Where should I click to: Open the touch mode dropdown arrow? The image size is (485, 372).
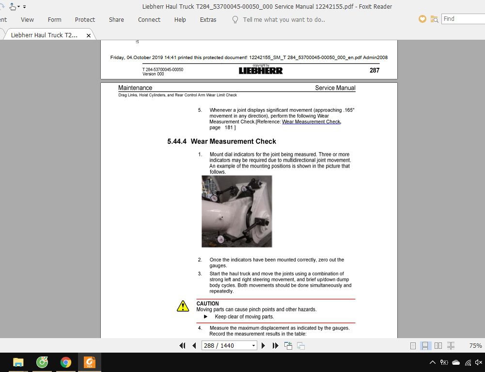point(18,6)
